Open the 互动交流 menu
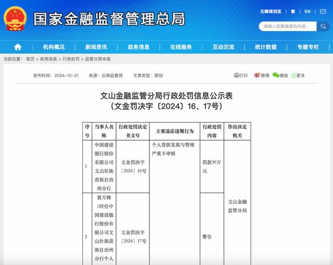Screen dimensions: 333x265 point(223,47)
